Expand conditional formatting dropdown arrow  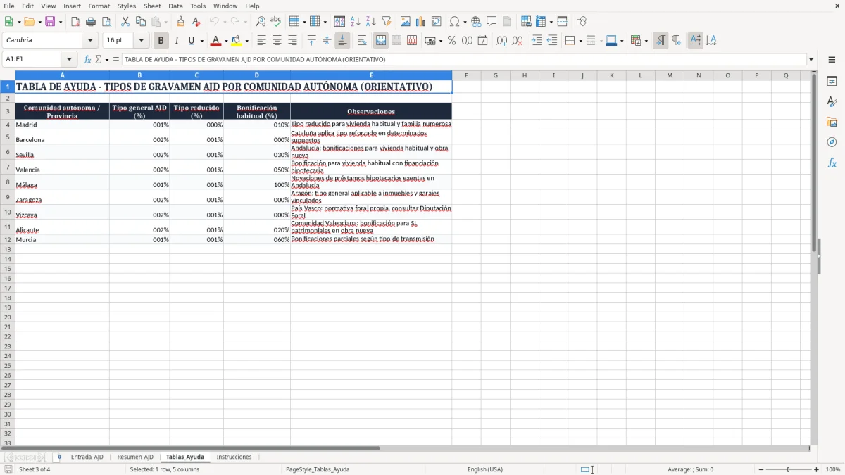point(646,41)
